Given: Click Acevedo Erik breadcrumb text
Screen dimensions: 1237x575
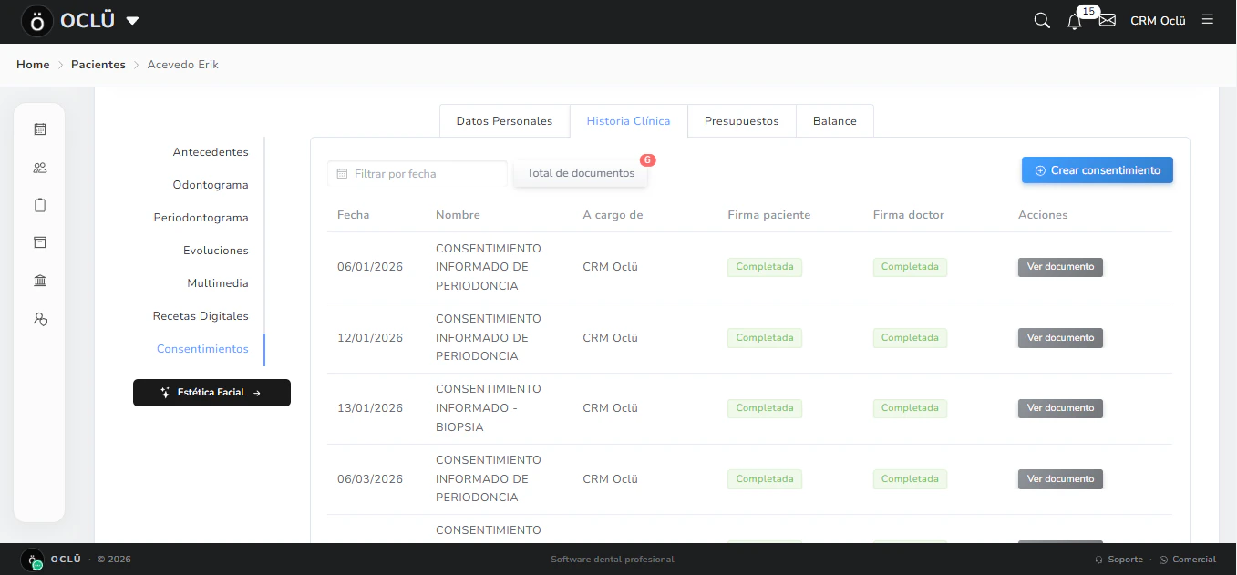Looking at the screenshot, I should tap(183, 65).
